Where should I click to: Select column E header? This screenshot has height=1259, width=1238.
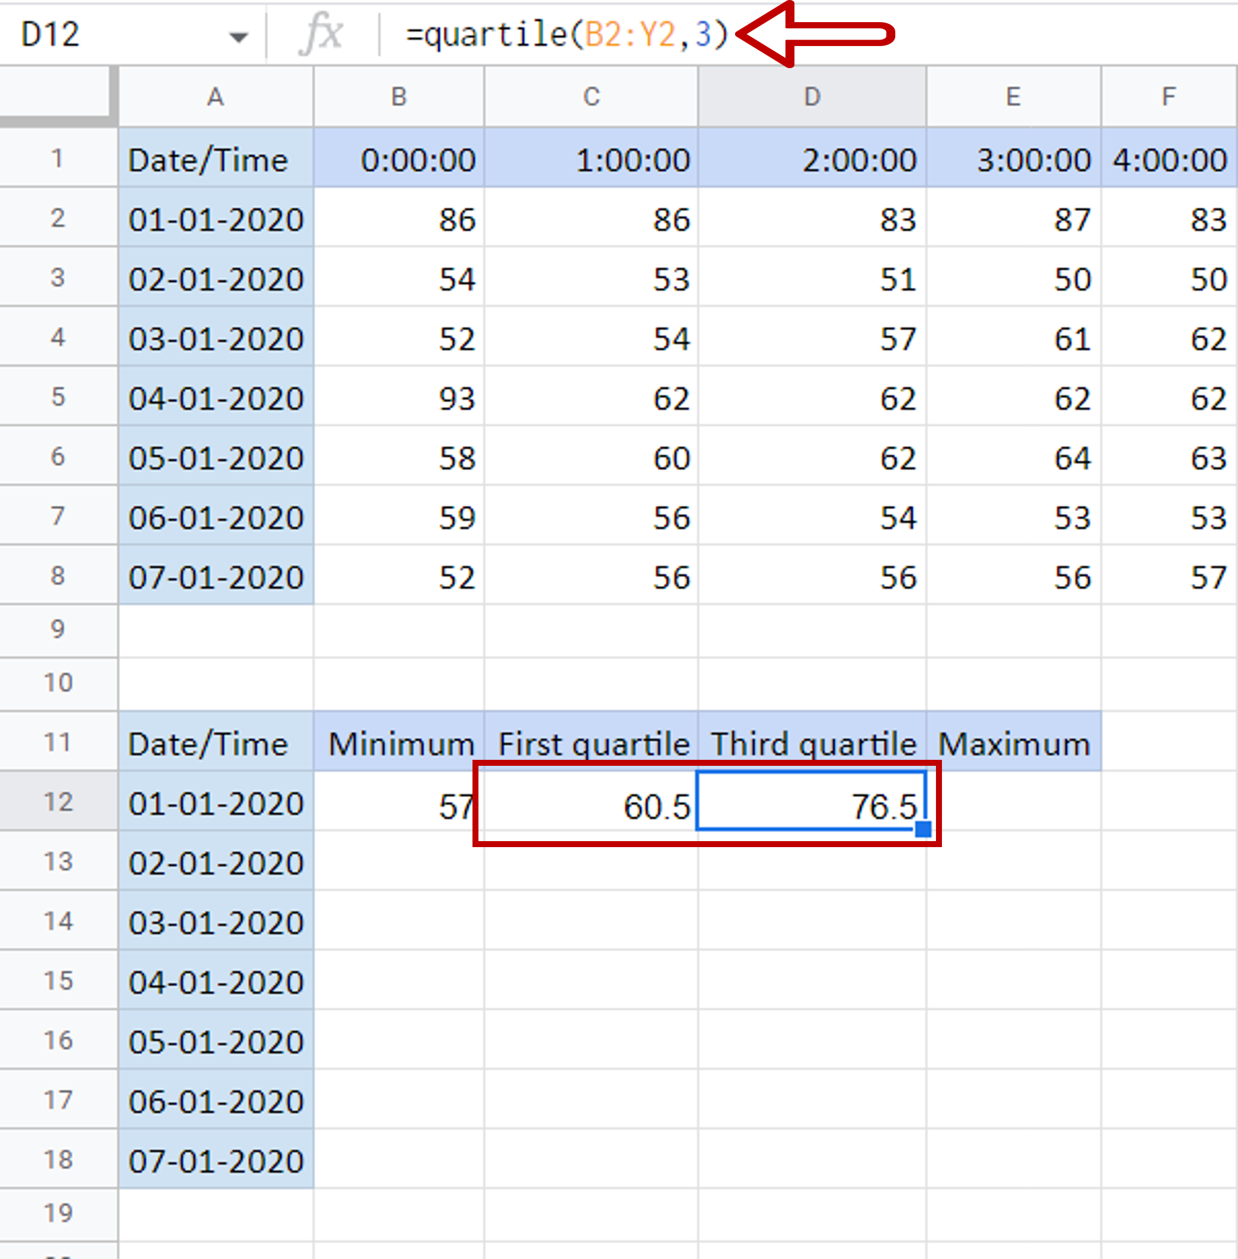point(1014,96)
